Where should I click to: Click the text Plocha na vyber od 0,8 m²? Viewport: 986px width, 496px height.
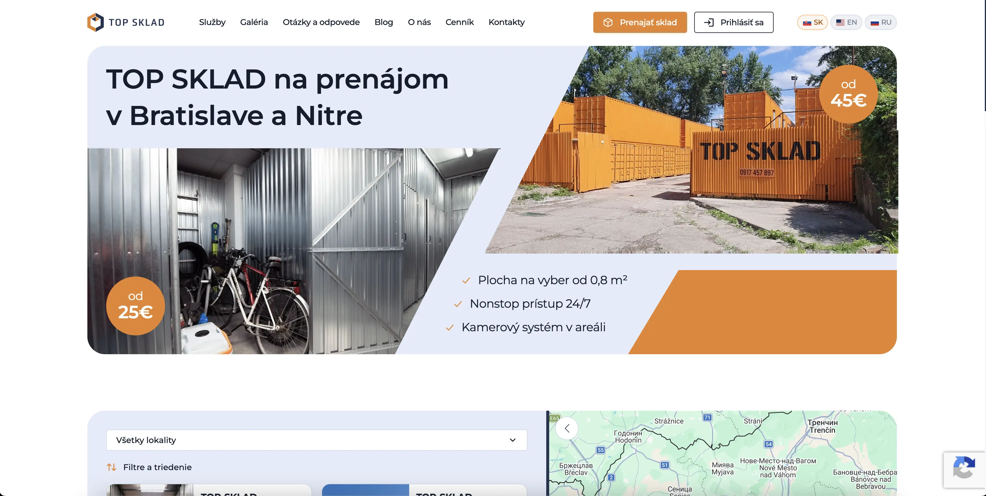coord(553,280)
